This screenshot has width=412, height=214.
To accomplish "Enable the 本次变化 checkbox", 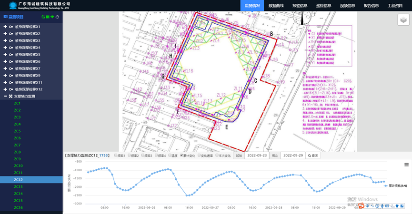I will [217, 155].
